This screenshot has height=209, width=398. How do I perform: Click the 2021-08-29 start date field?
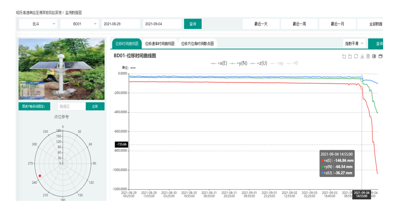click(x=120, y=24)
